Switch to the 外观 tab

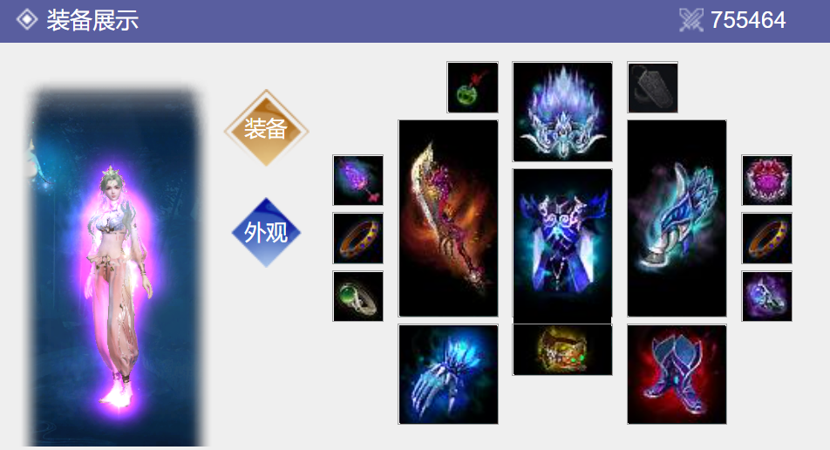(x=266, y=232)
